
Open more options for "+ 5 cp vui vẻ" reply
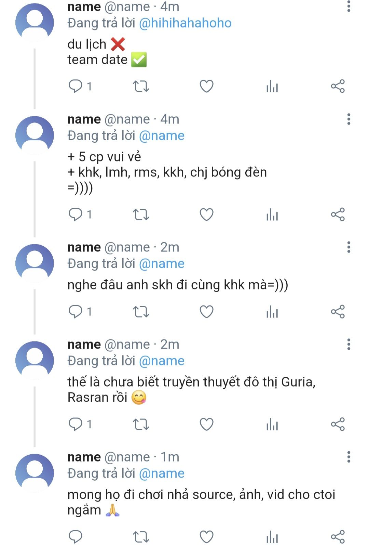coord(348,119)
